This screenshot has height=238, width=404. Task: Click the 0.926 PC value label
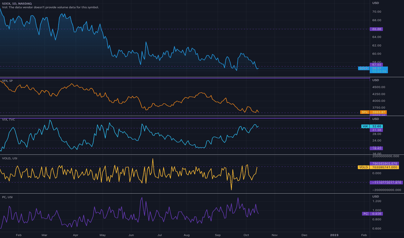click(x=376, y=214)
